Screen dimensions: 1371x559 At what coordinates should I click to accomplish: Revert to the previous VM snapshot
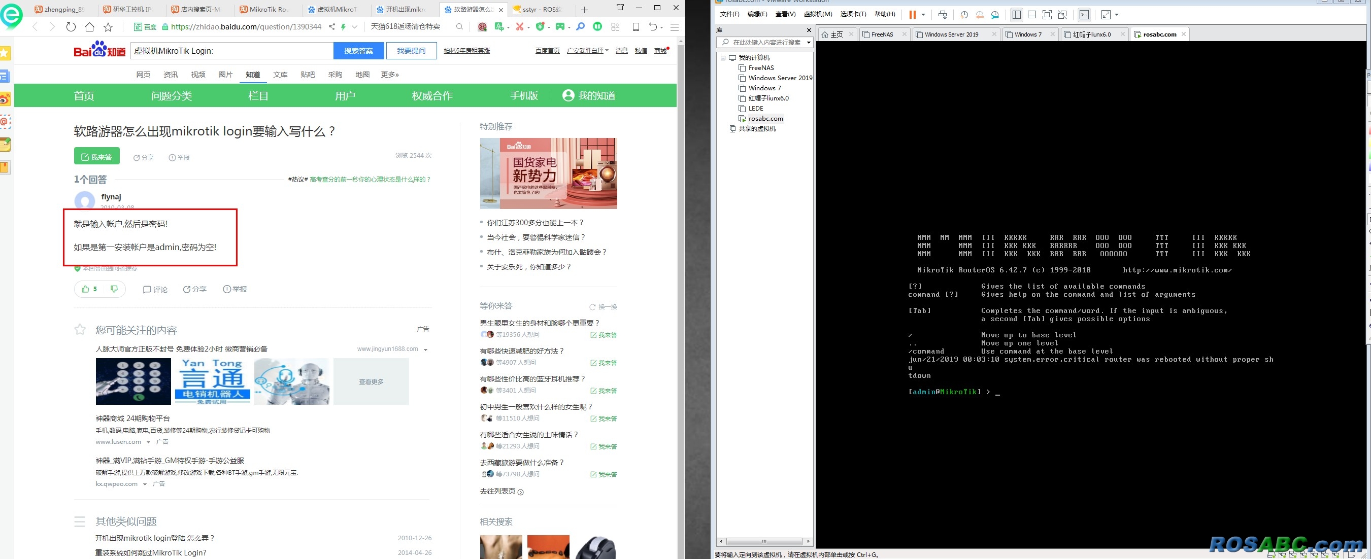[x=979, y=15]
